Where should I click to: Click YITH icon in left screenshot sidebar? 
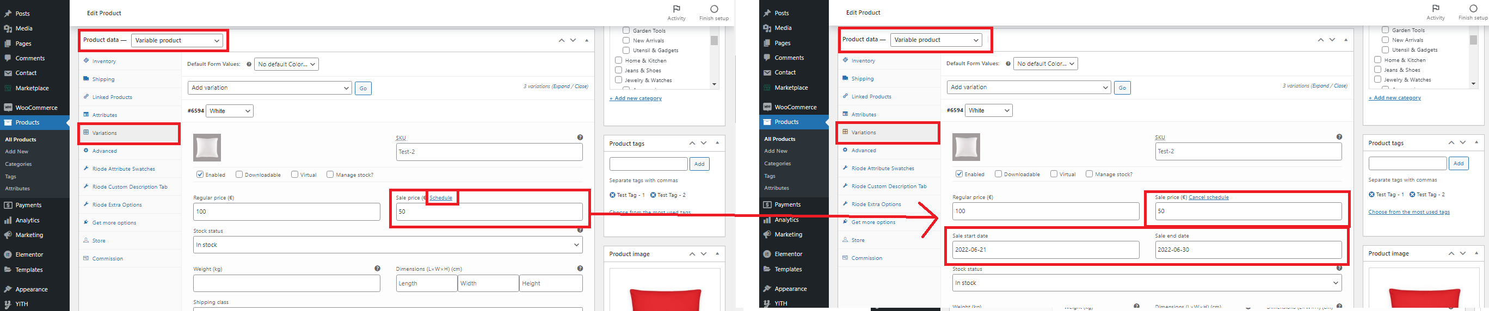coord(8,303)
